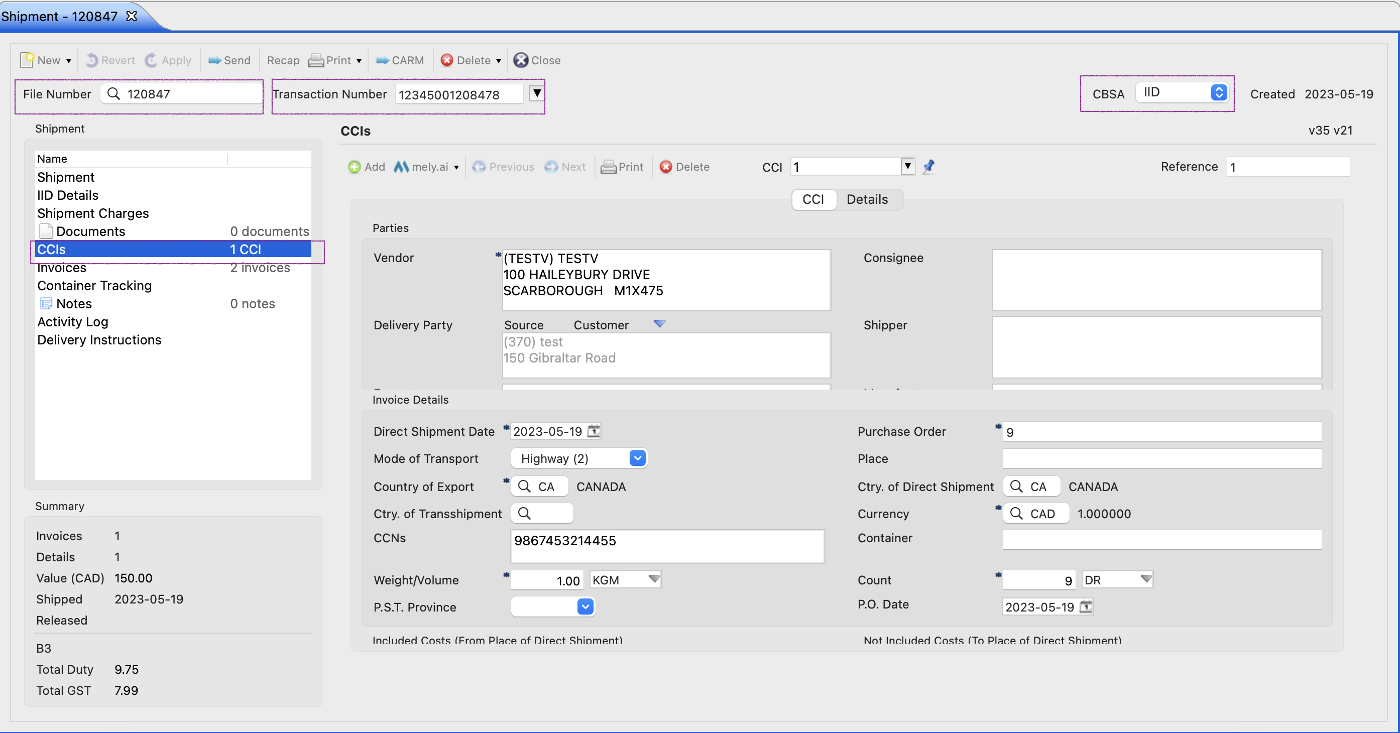This screenshot has width=1400, height=733.
Task: Click the File Number search field
Action: 181,93
